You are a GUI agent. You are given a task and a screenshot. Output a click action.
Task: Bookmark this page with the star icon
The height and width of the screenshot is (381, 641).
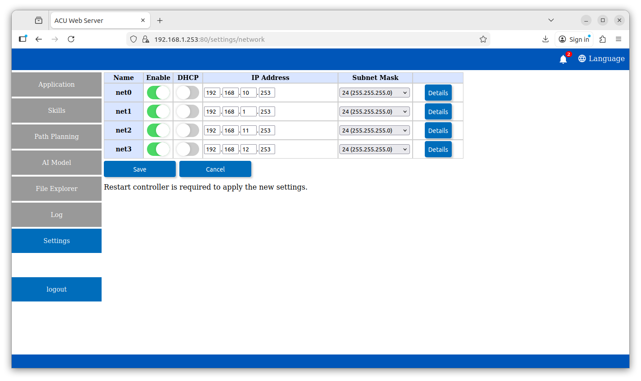[483, 39]
